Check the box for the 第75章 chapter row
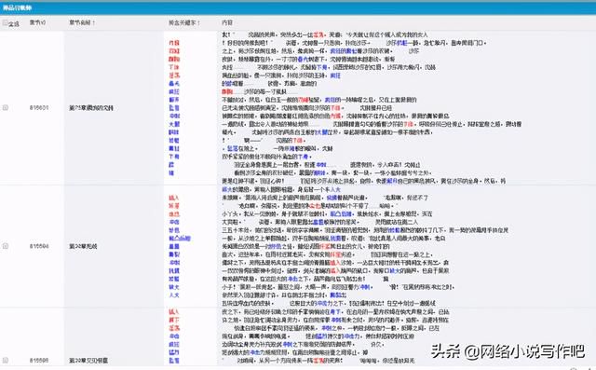The height and width of the screenshot is (370, 596). (x=6, y=107)
